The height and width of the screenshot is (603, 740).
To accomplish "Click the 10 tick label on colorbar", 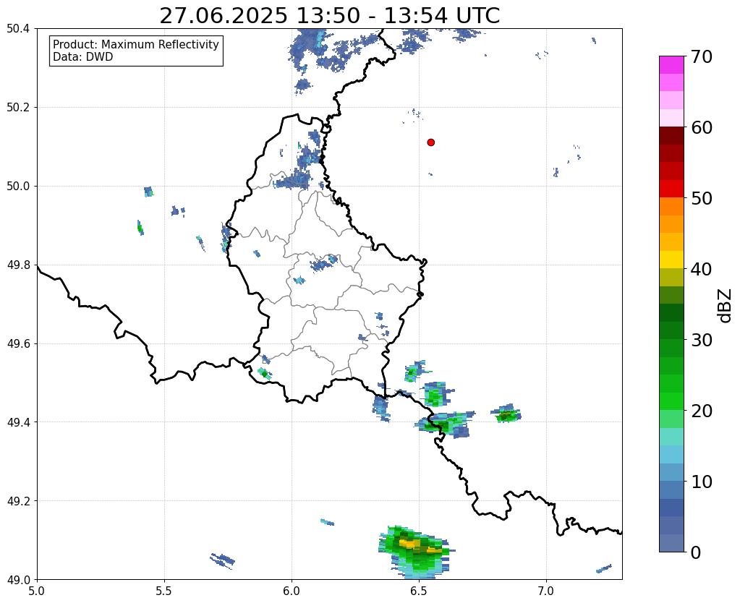I will (x=702, y=482).
